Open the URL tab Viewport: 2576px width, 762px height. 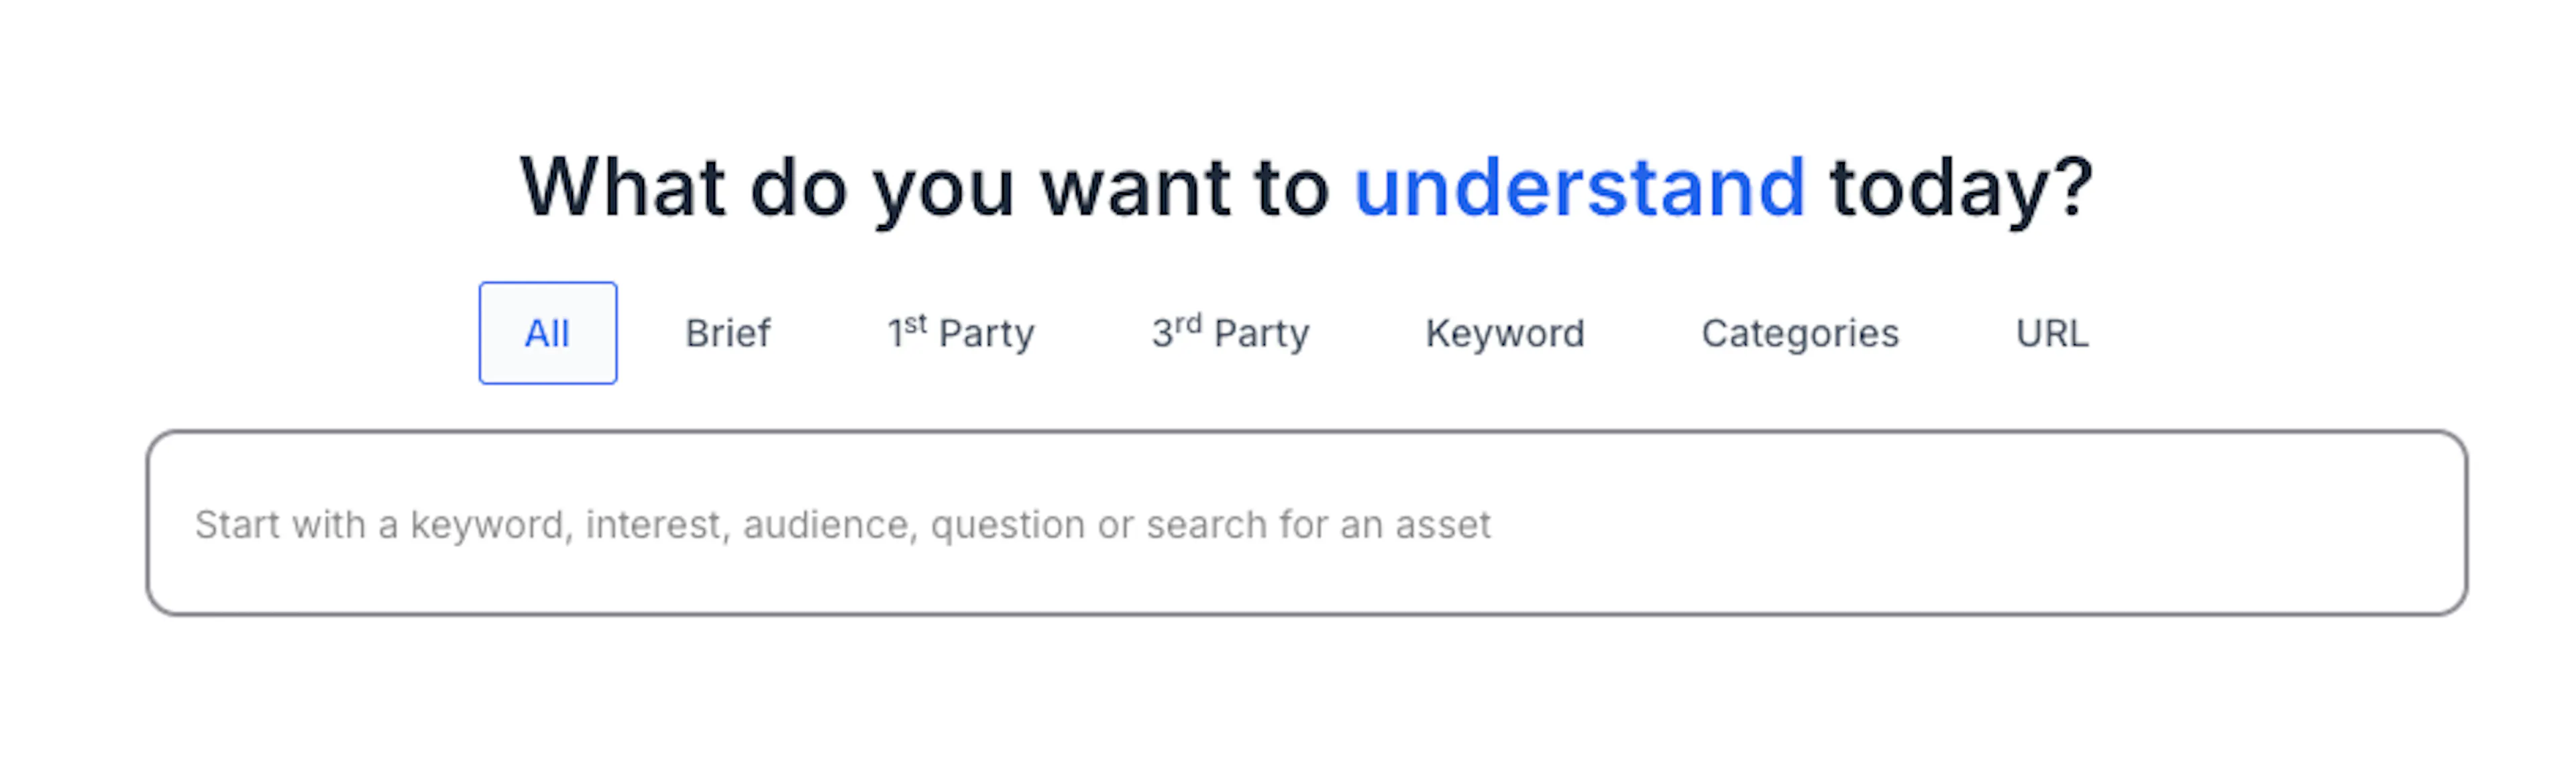coord(2052,332)
